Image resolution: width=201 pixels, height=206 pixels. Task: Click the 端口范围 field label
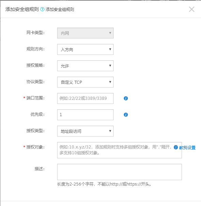(35, 98)
